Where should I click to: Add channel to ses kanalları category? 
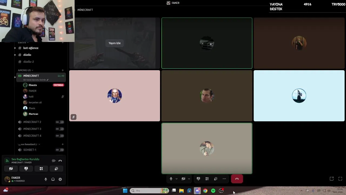63,144
